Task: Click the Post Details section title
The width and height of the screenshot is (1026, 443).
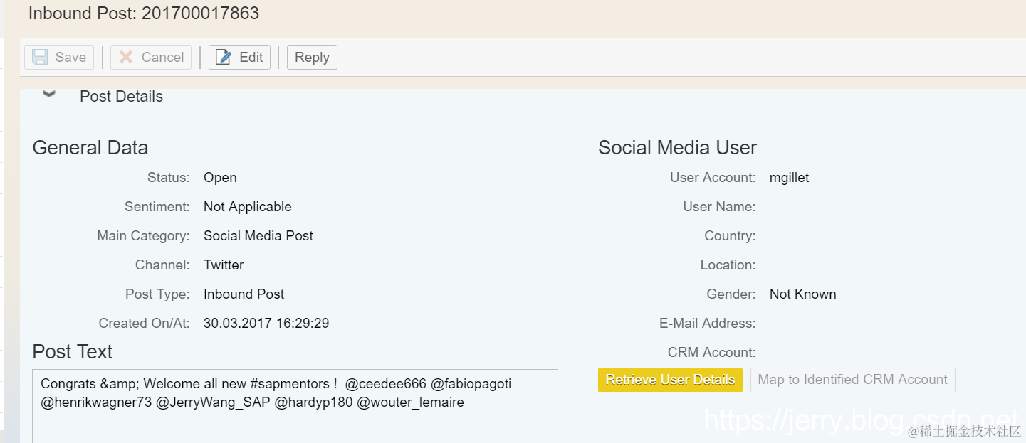Action: coord(121,97)
